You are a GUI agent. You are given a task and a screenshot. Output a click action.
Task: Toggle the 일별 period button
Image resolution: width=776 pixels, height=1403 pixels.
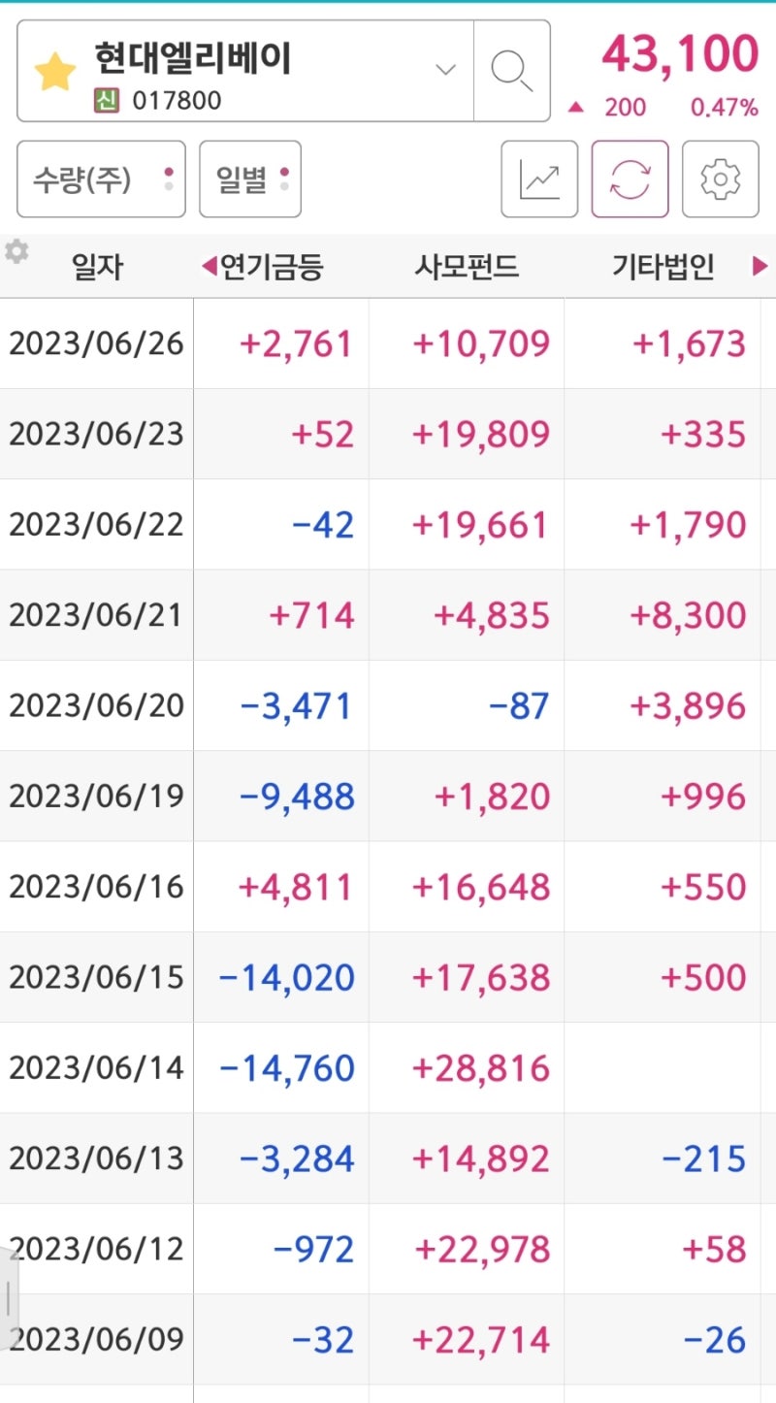click(x=250, y=179)
